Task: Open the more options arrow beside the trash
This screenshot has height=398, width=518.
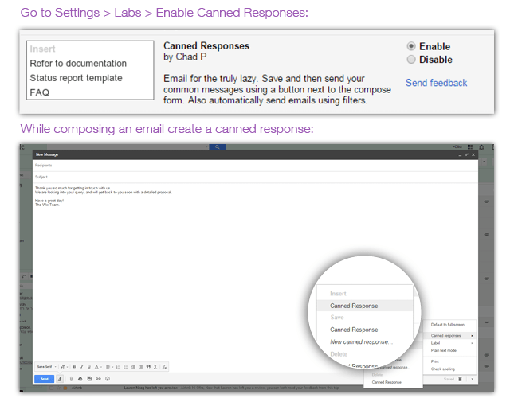Action: (472, 379)
